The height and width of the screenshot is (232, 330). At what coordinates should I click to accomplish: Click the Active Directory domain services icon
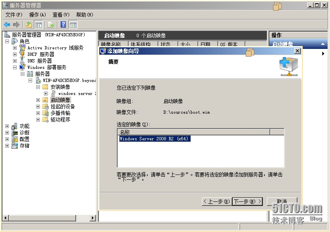22,48
